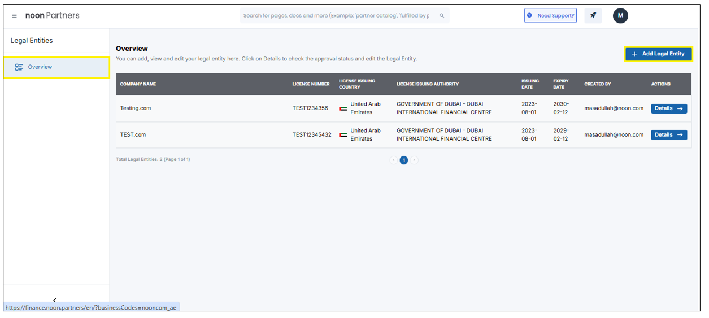Click Add Legal Entity button
709x318 pixels.
click(658, 54)
